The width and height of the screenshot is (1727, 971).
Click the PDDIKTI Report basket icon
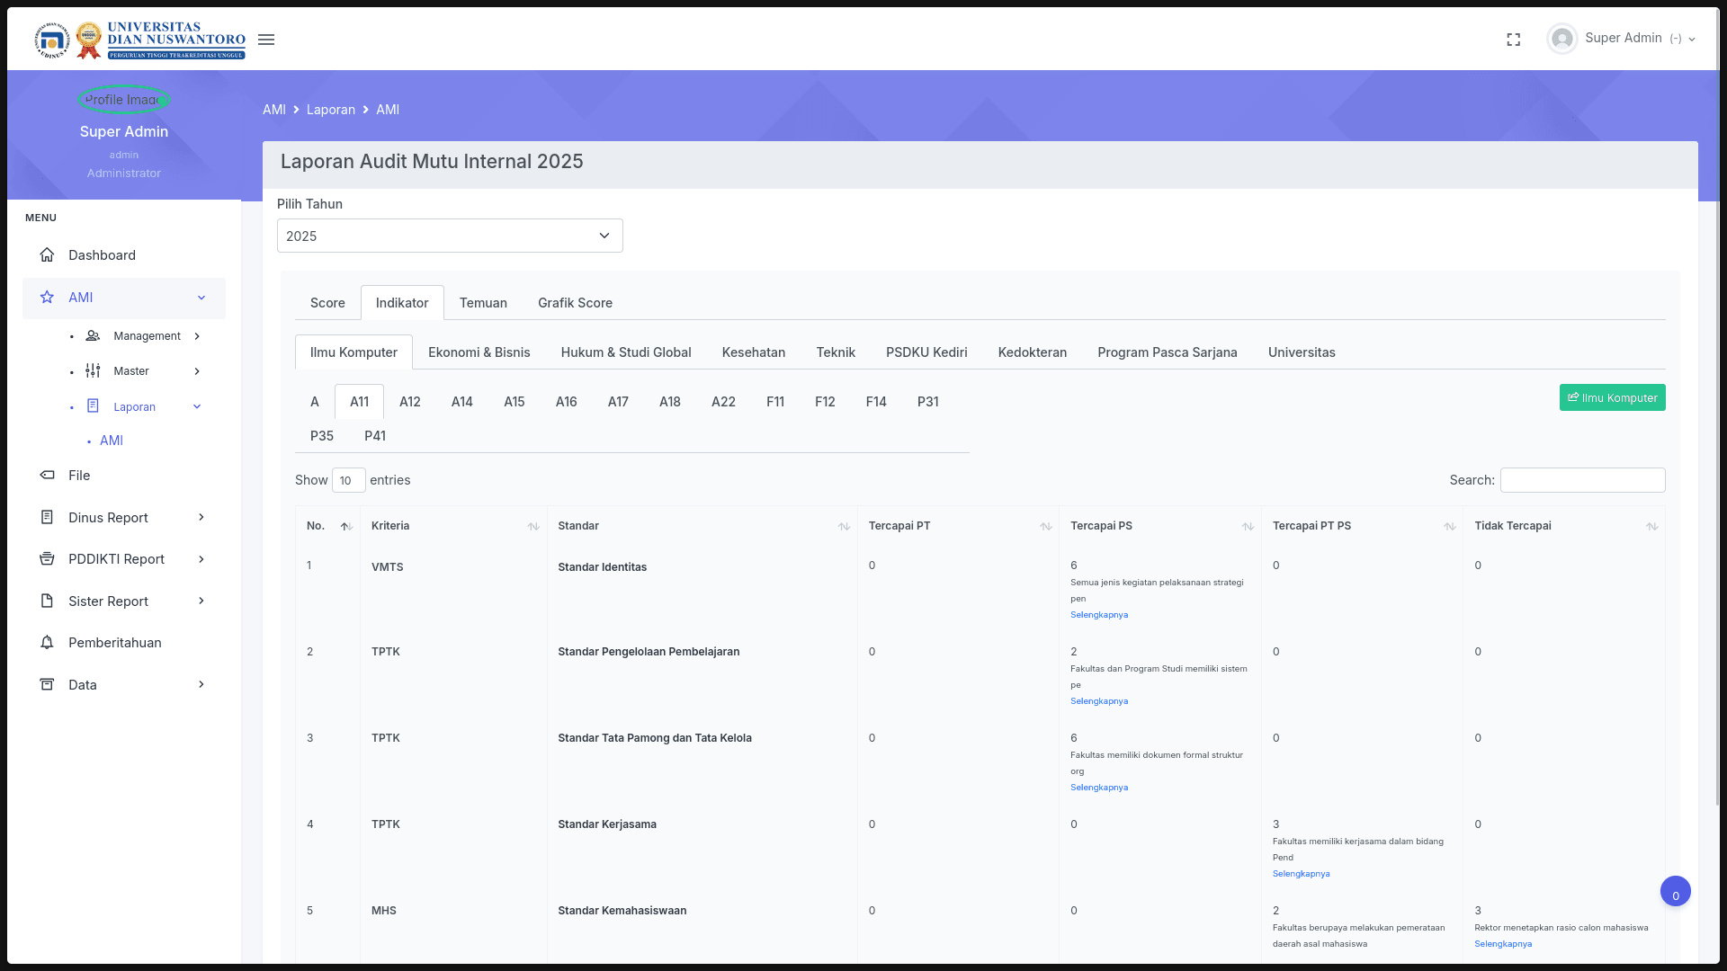click(x=48, y=559)
